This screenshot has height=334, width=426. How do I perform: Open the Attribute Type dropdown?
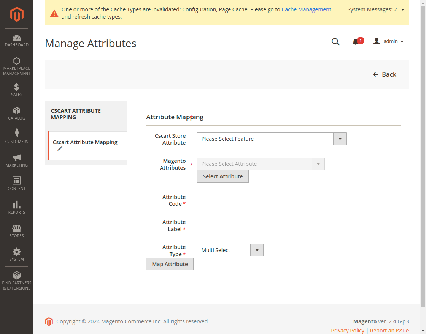230,250
